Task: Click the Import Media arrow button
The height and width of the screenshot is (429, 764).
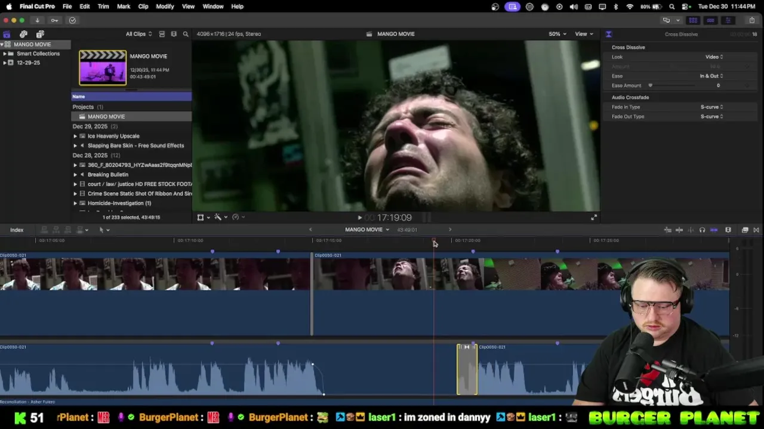Action: click(37, 20)
